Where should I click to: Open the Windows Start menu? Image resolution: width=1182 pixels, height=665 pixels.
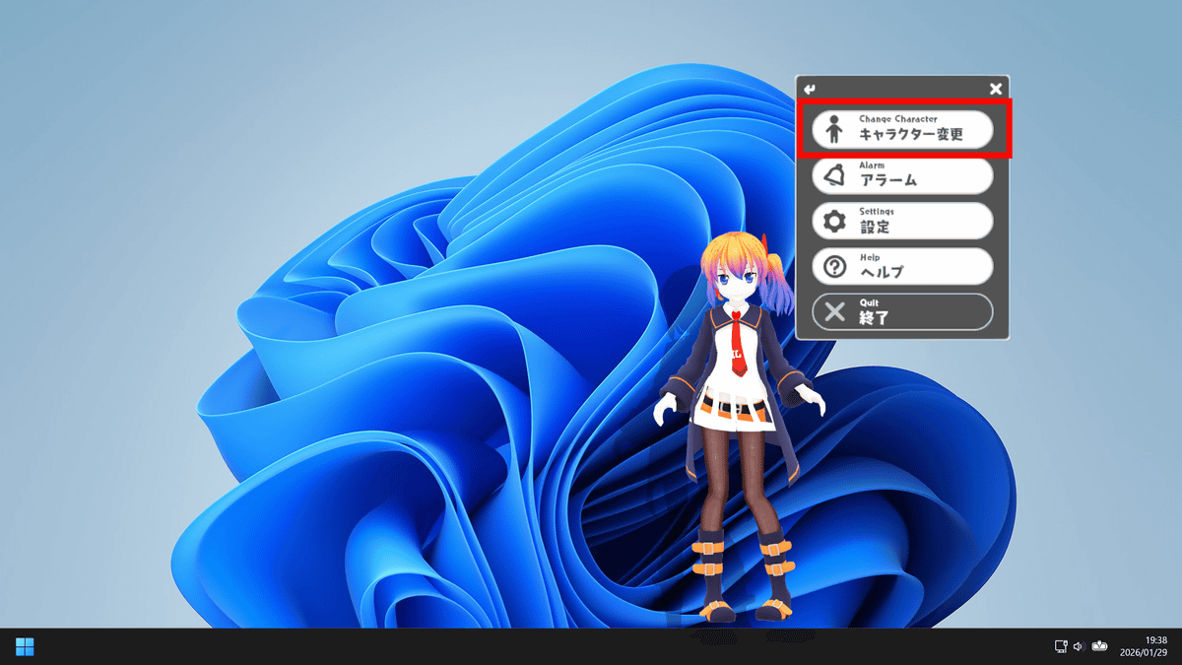[x=25, y=646]
